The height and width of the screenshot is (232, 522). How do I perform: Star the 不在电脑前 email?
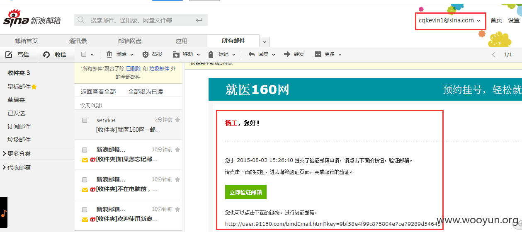tap(177, 179)
